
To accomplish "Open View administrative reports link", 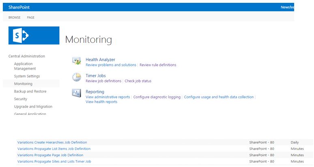I will (108, 97).
